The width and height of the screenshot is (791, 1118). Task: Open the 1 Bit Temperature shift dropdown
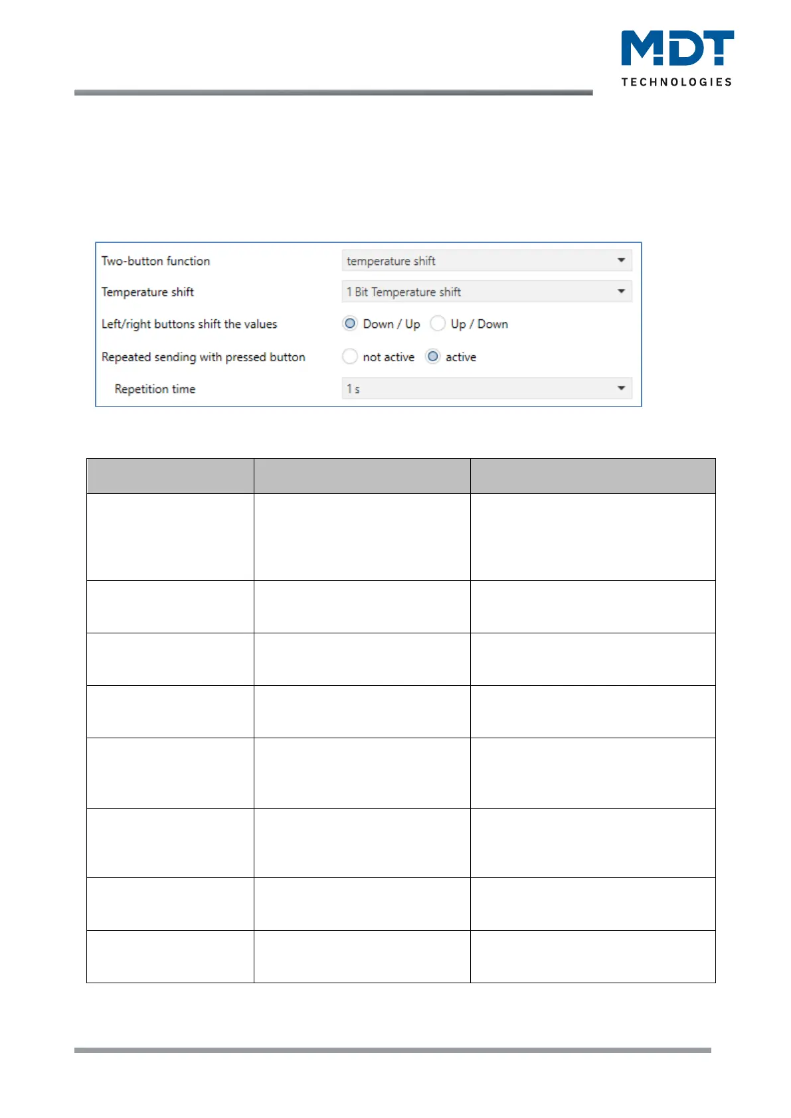point(486,292)
